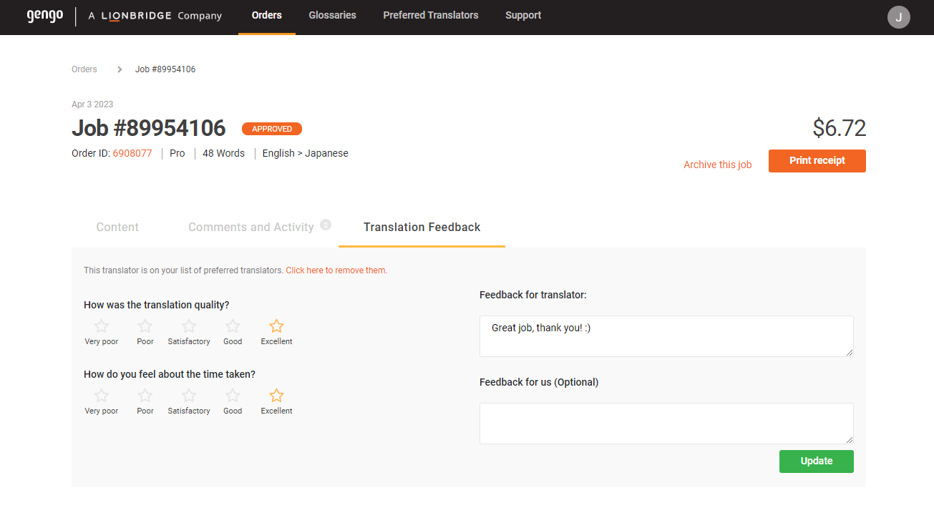Viewport: 934px width, 508px height.
Task: Rate time taken Good star
Action: tap(233, 396)
